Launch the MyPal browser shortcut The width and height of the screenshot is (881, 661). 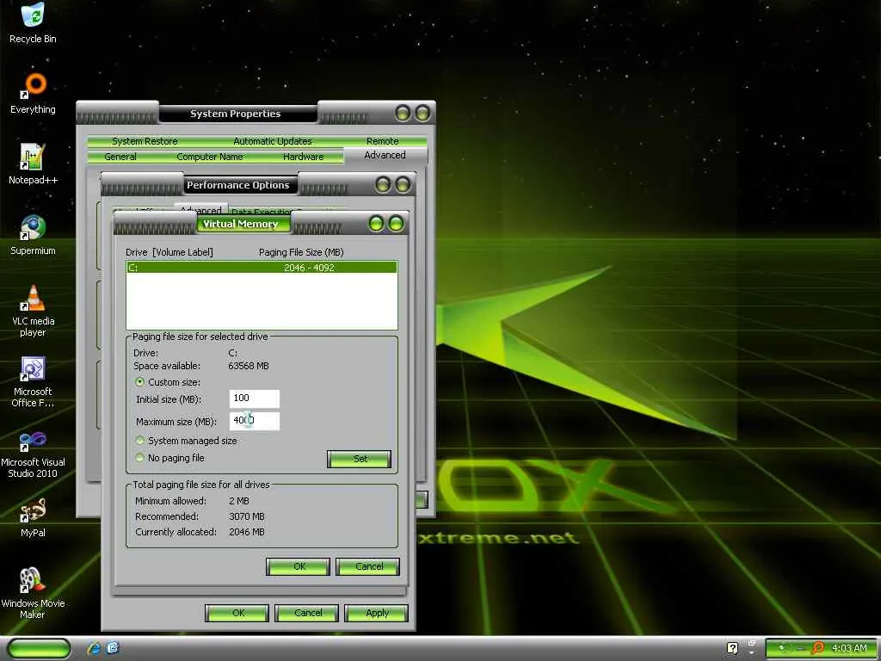pyautogui.click(x=34, y=517)
